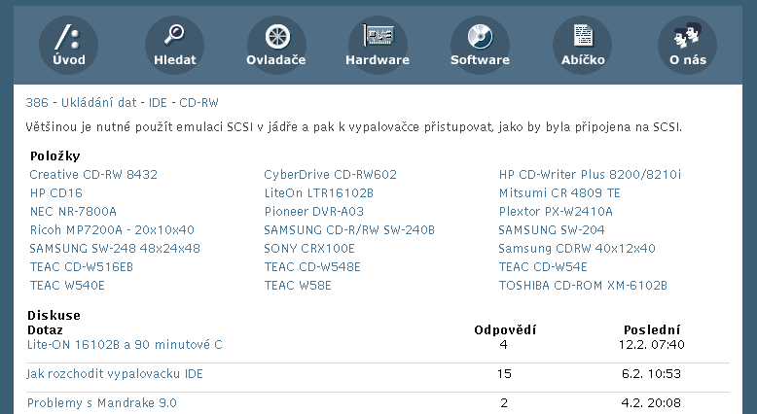Click Pioneer DVR-A03 link

[314, 212]
